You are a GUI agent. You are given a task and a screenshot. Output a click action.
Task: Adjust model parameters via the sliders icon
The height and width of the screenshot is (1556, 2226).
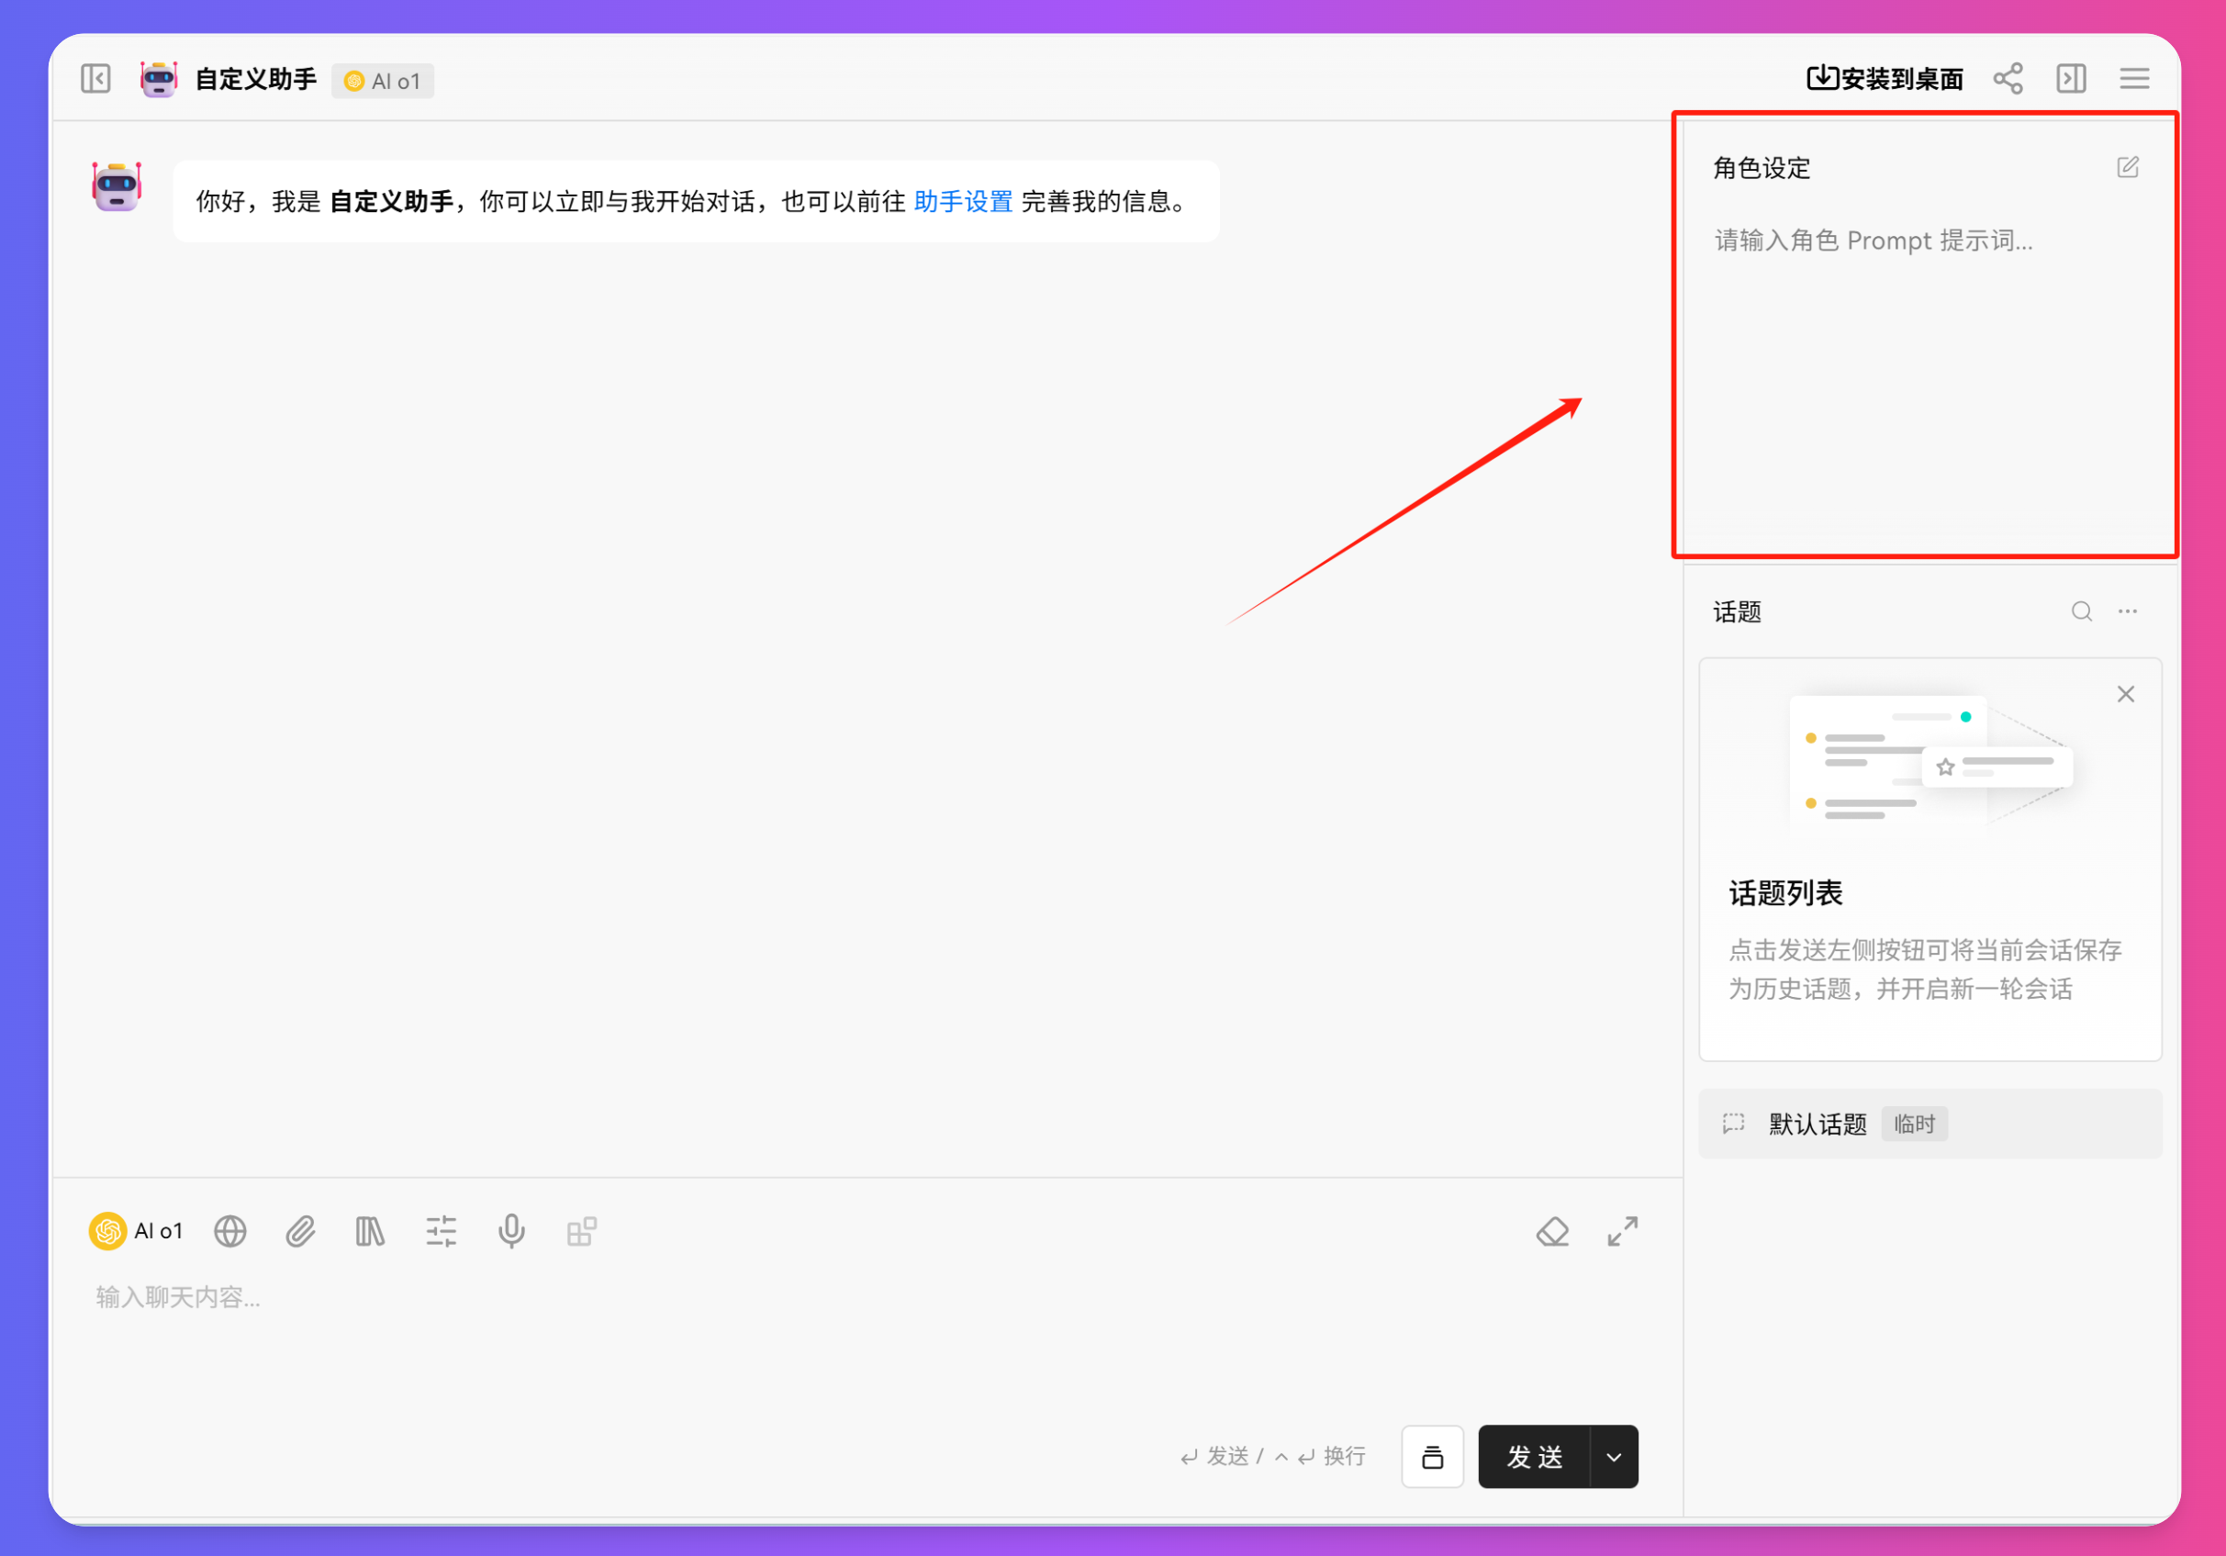coord(442,1230)
